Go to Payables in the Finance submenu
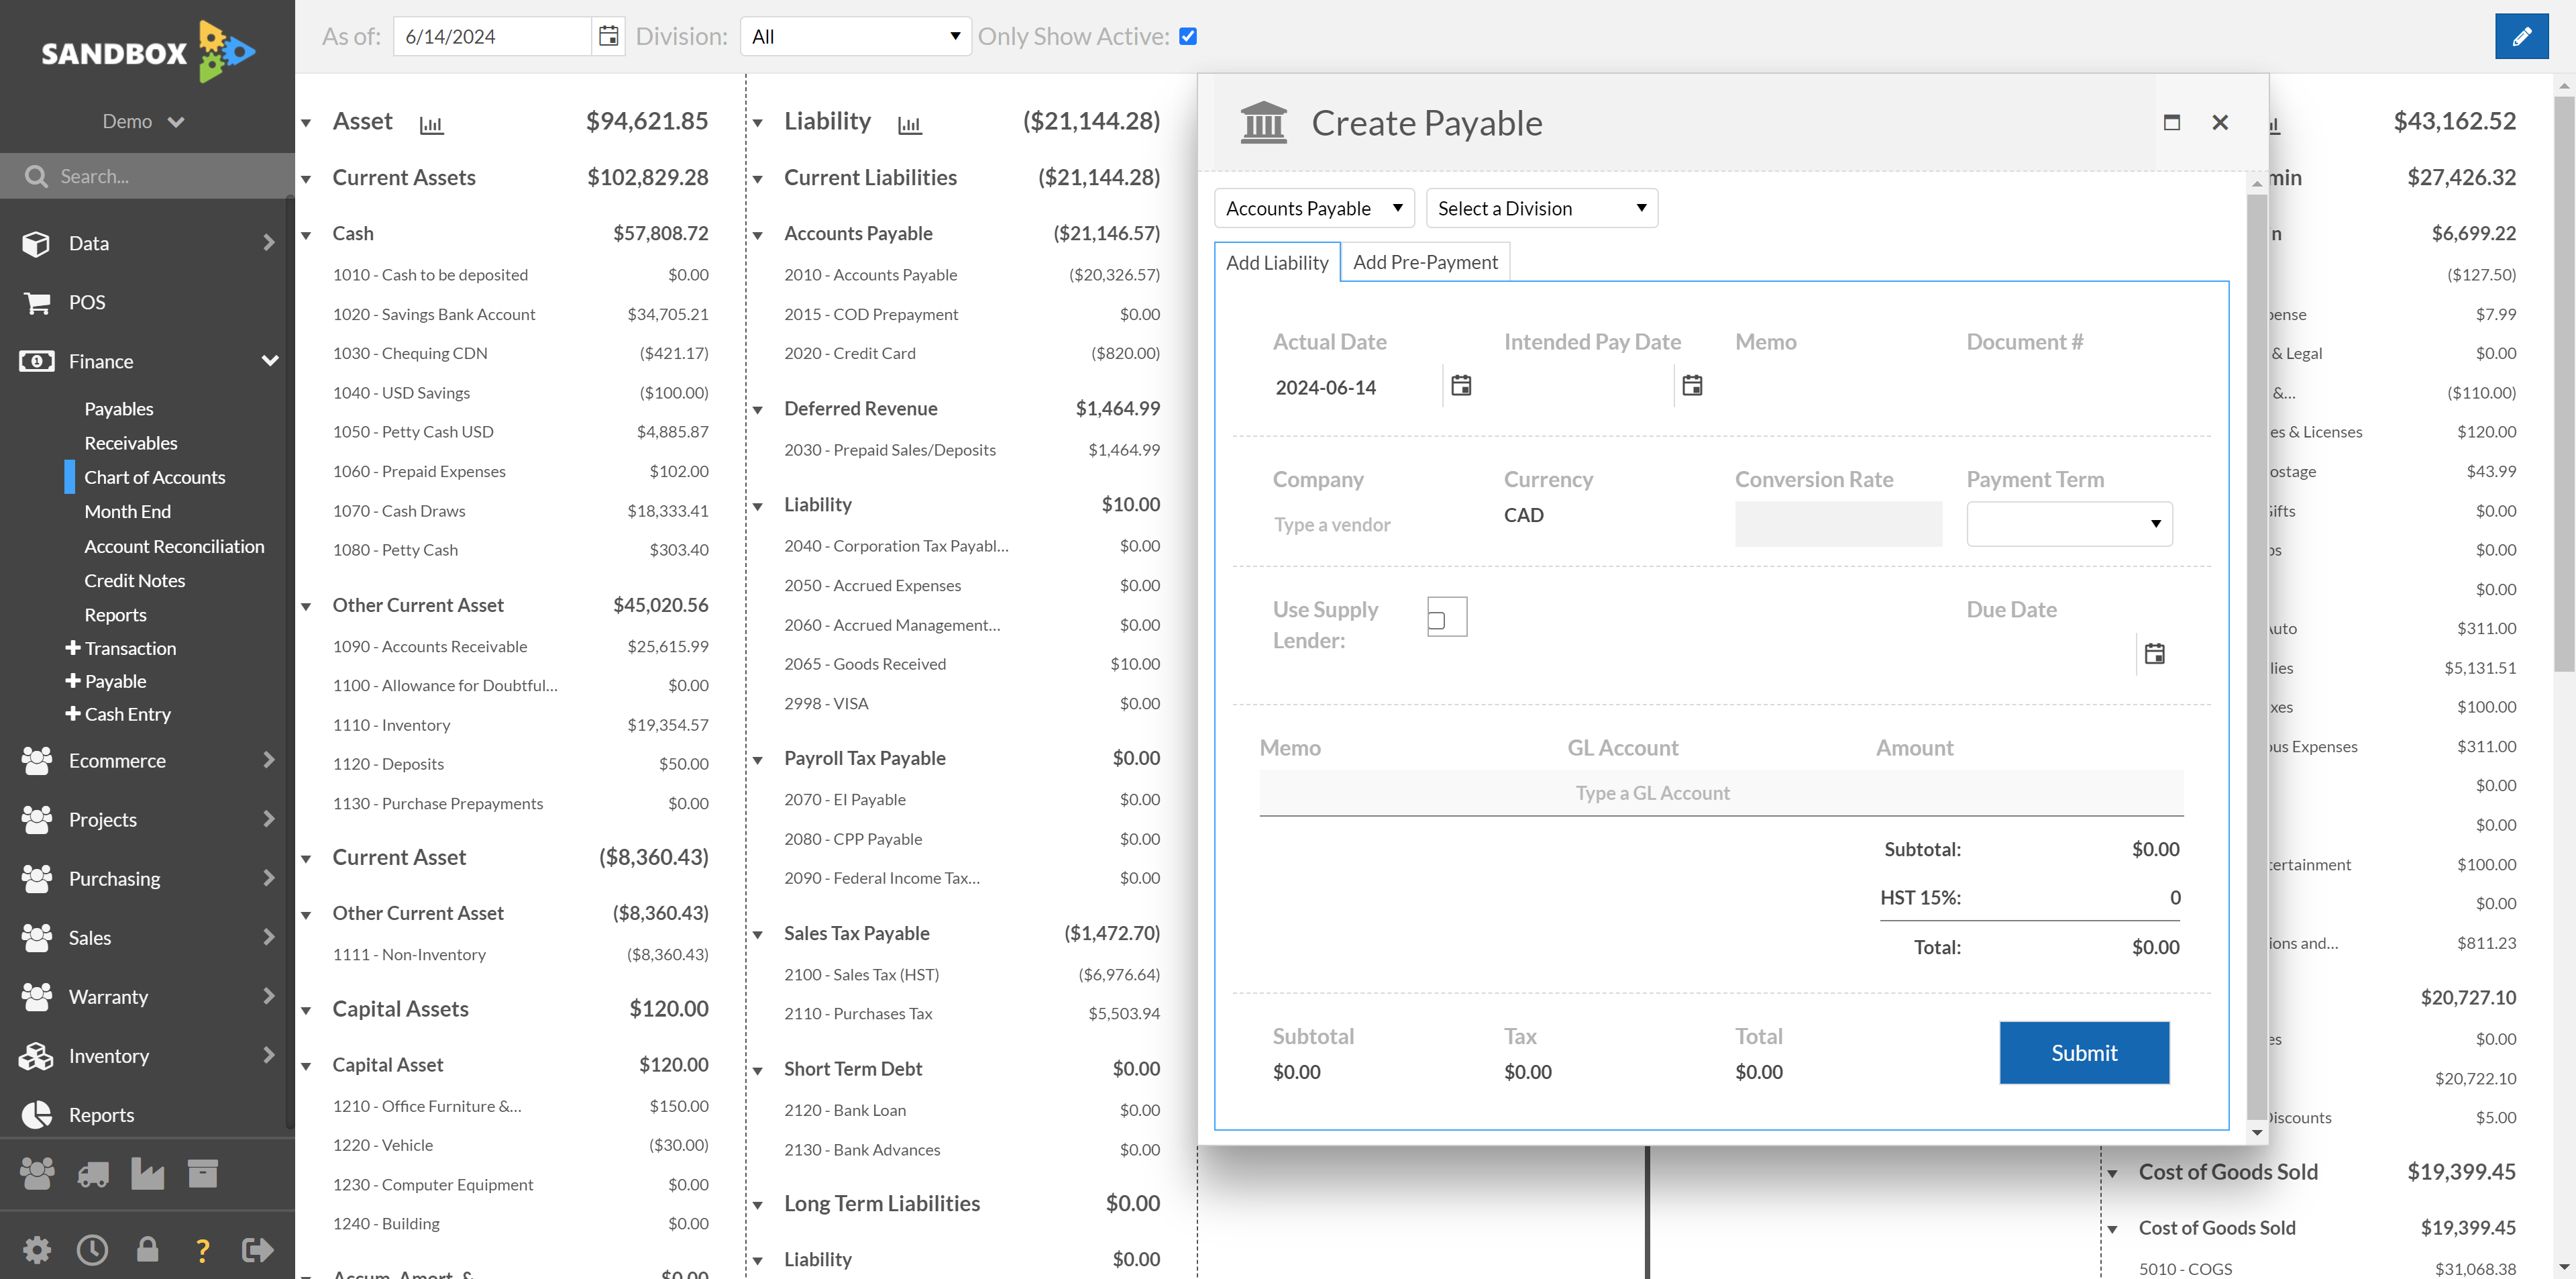 pyautogui.click(x=119, y=408)
